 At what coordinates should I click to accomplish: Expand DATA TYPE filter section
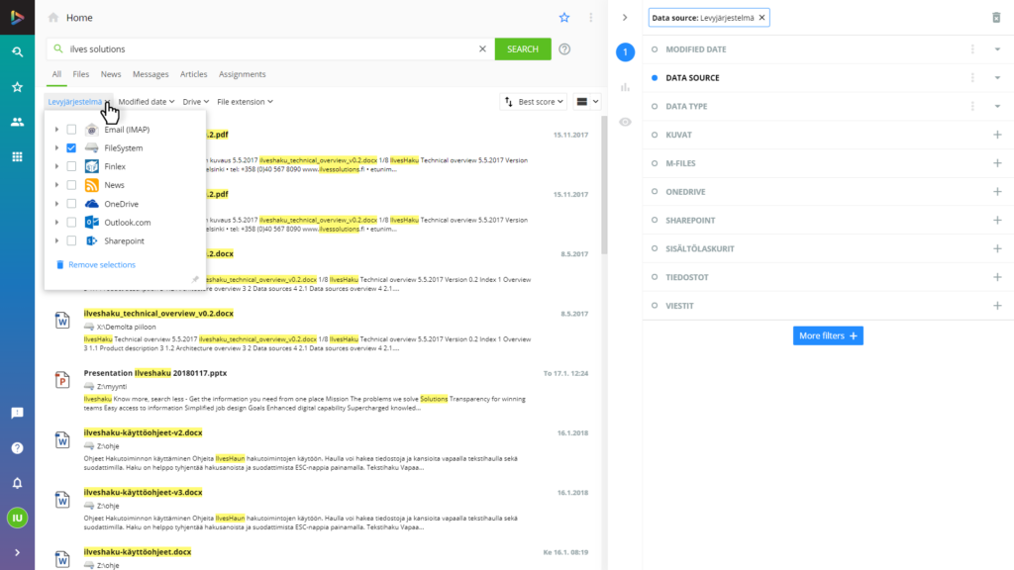[997, 106]
